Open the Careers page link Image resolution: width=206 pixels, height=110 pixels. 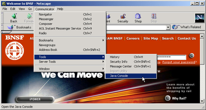click(133, 38)
